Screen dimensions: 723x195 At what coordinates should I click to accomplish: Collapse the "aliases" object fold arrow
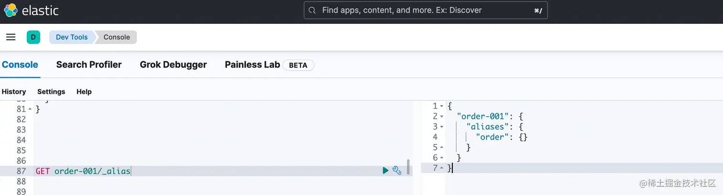pyautogui.click(x=442, y=127)
